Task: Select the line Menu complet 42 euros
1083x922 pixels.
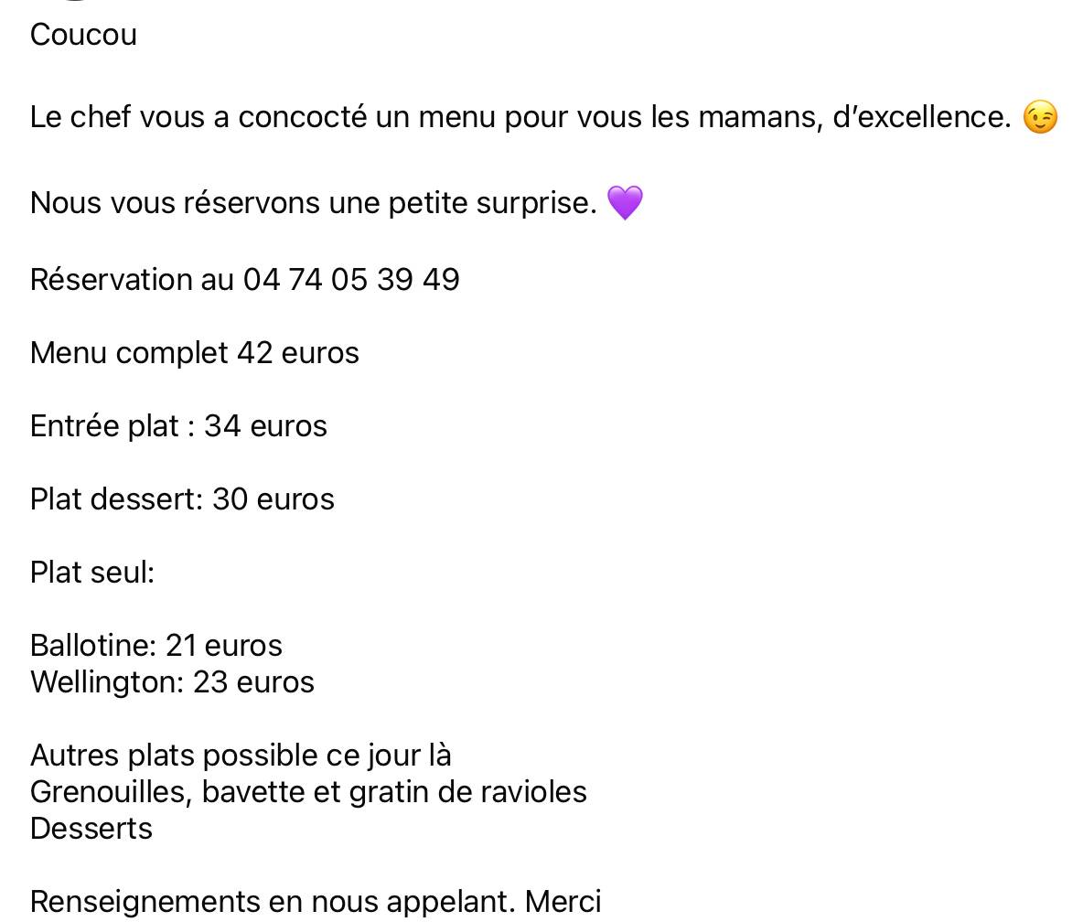Action: [x=195, y=353]
